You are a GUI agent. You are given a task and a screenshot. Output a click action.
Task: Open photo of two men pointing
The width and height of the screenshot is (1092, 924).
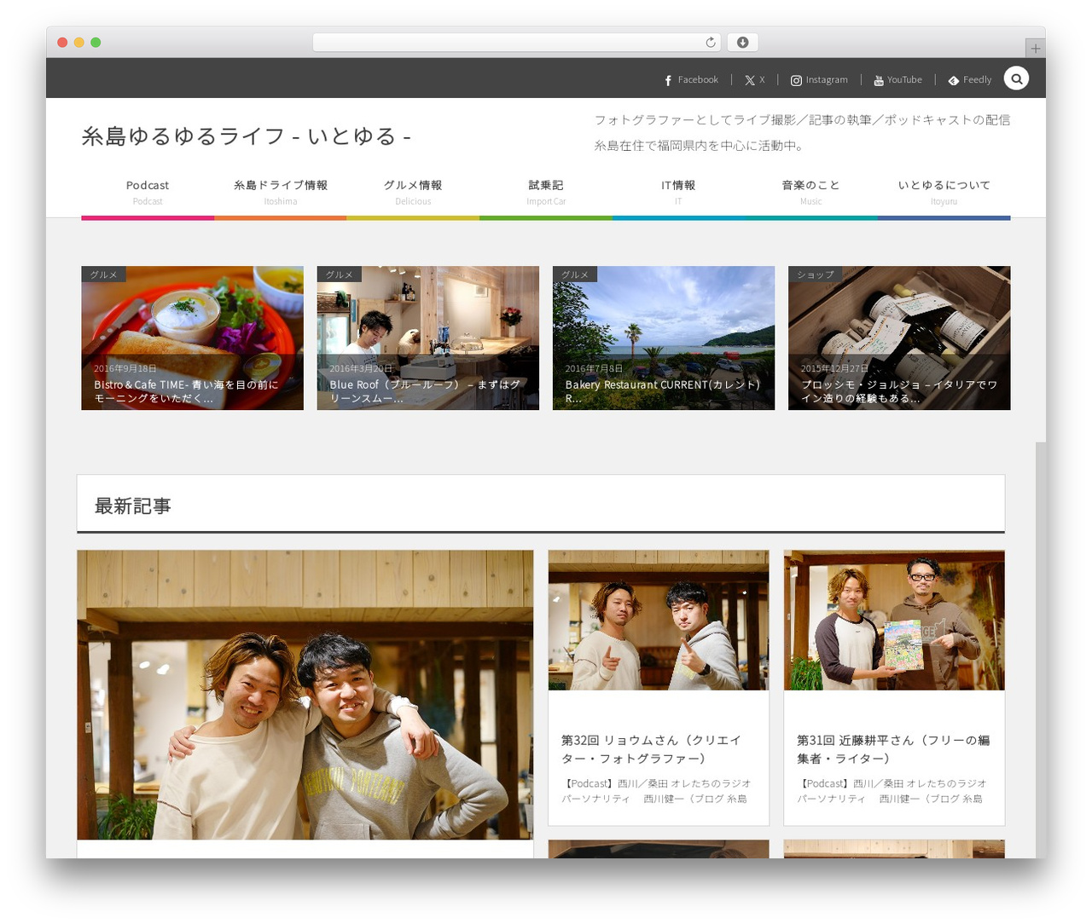click(x=659, y=620)
